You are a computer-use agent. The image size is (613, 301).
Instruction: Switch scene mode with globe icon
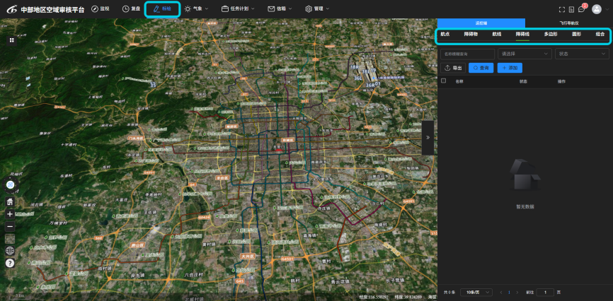pos(10,251)
